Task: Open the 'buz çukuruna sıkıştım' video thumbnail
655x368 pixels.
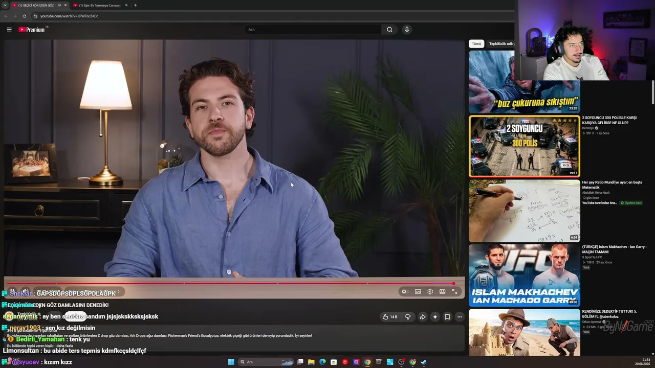Action: 525,82
